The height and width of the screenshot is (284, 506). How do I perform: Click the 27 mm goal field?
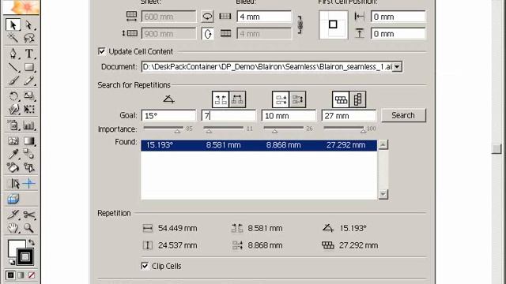point(349,116)
